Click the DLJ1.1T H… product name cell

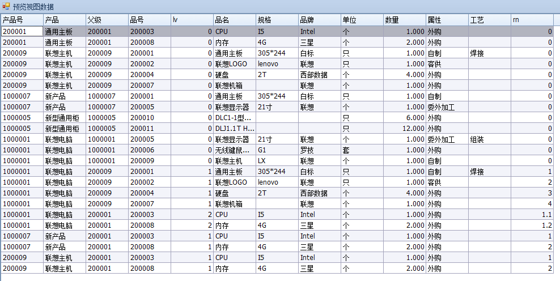click(x=235, y=129)
